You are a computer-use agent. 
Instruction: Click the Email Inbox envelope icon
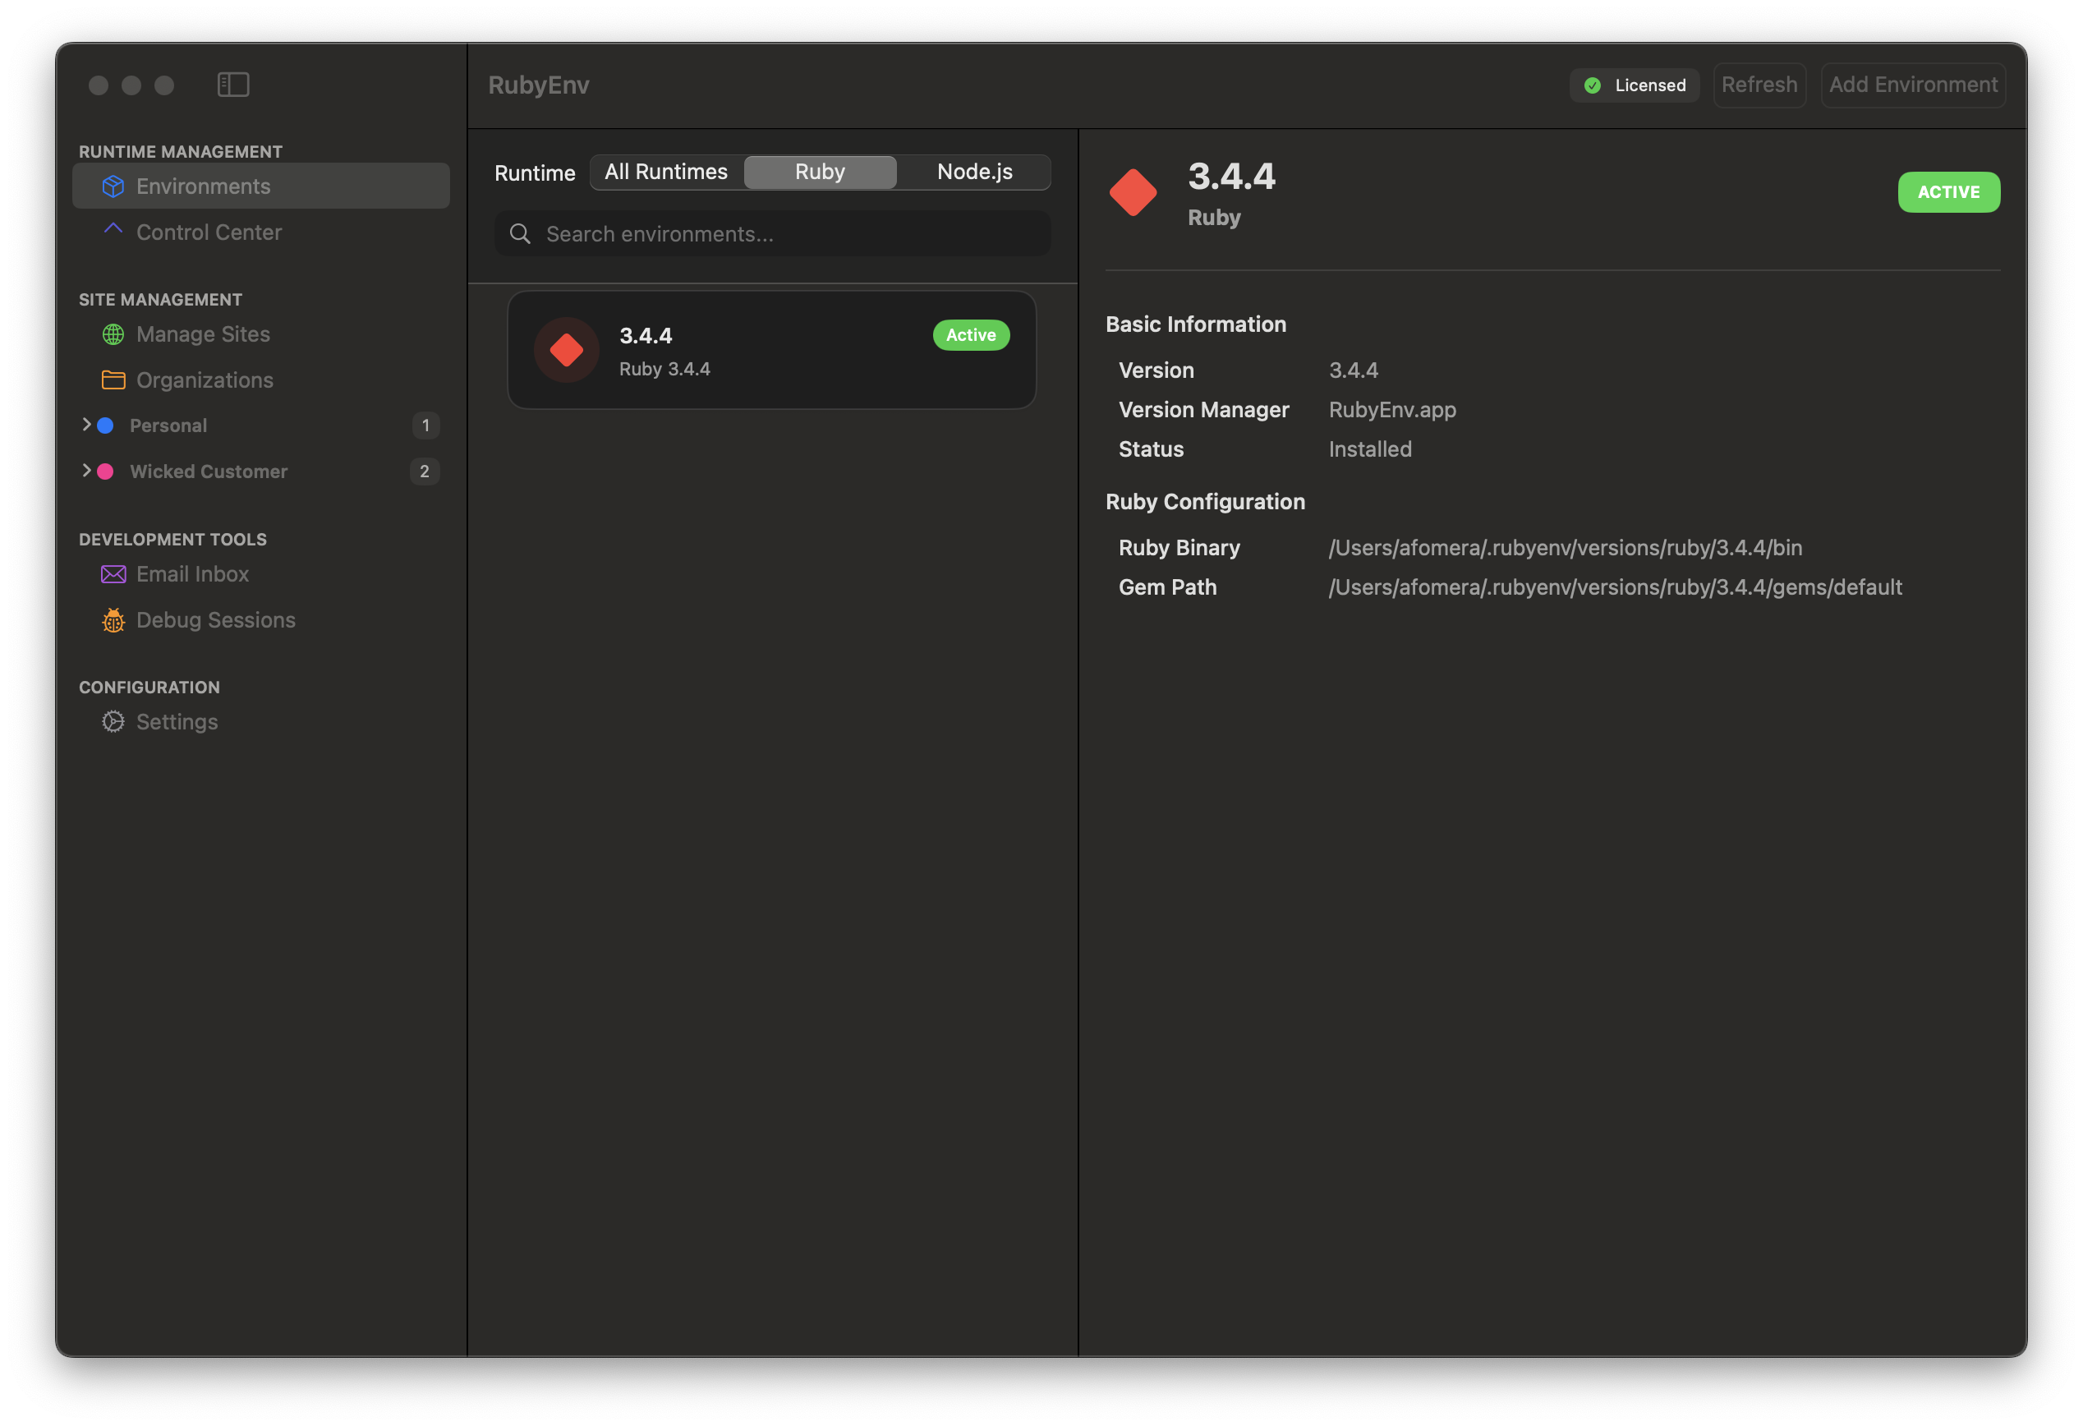click(113, 574)
